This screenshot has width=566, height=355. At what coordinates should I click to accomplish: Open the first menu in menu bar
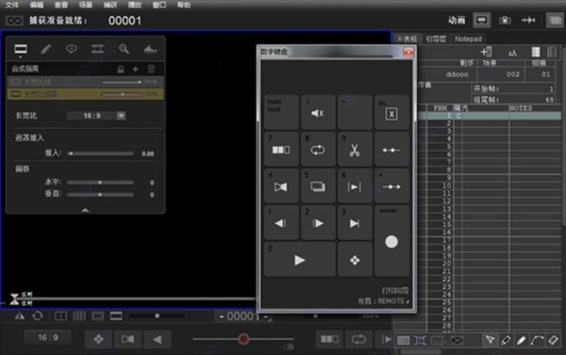pos(11,5)
